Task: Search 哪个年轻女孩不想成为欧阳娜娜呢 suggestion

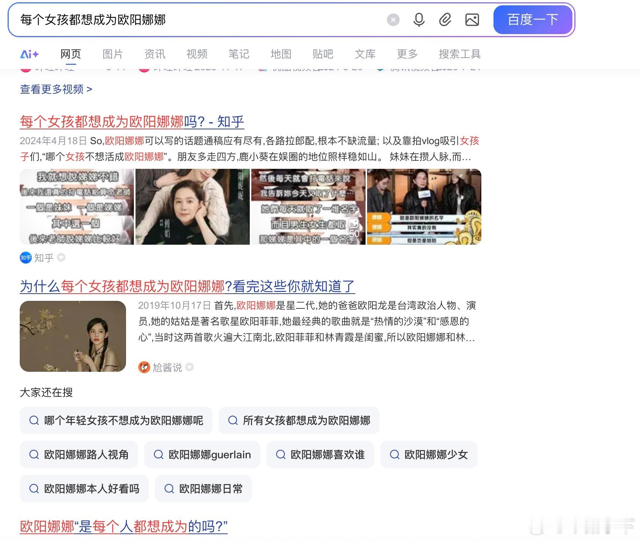Action: pyautogui.click(x=116, y=420)
